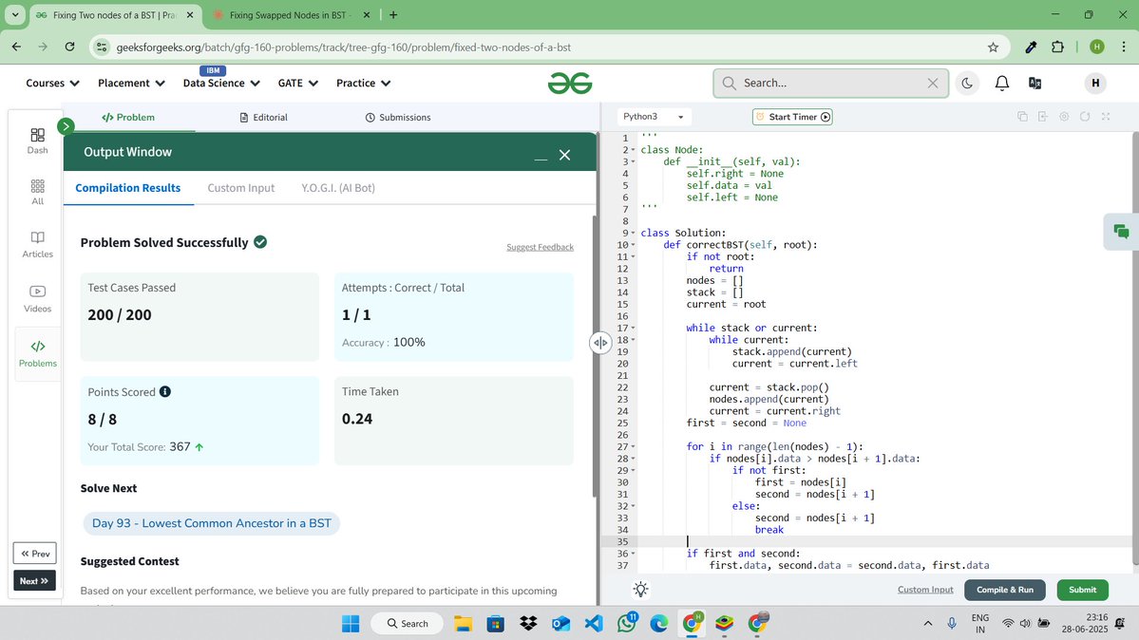
Task: Open browser tab search dropdown
Action: (14, 14)
